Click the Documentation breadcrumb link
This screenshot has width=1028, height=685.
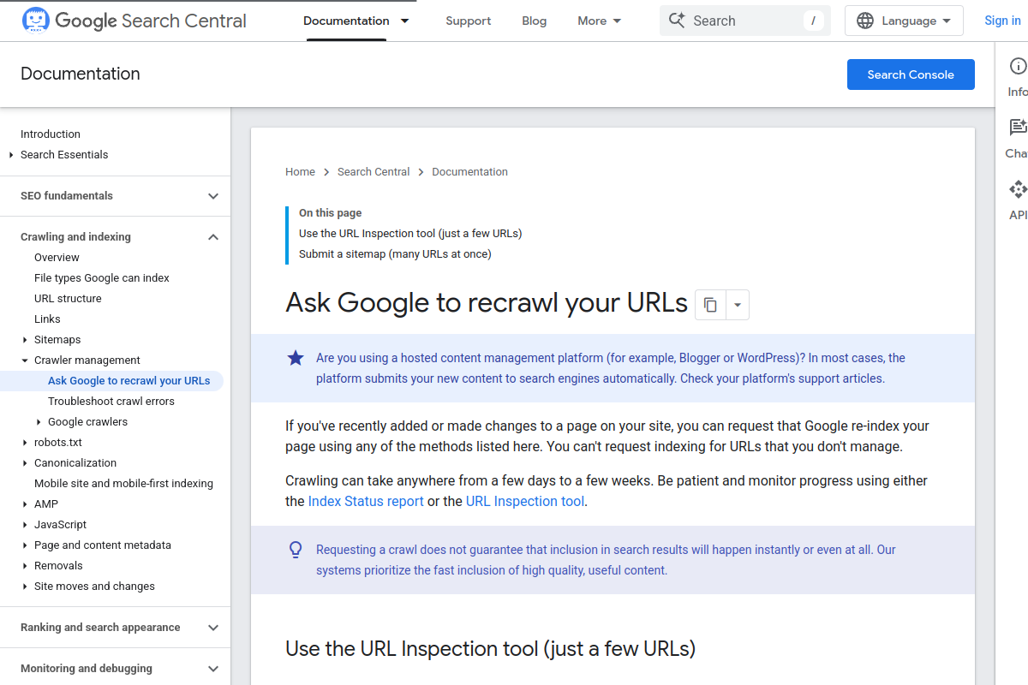click(469, 172)
